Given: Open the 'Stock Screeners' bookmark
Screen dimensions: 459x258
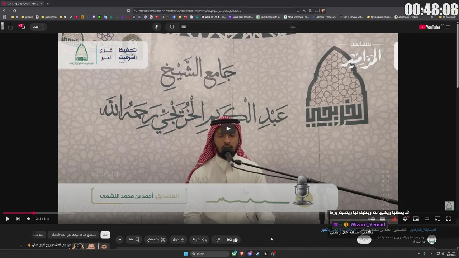Looking at the screenshot, I should [x=297, y=17].
